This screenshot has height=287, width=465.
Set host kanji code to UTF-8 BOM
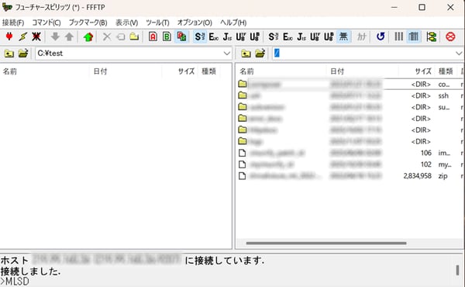[329, 36]
